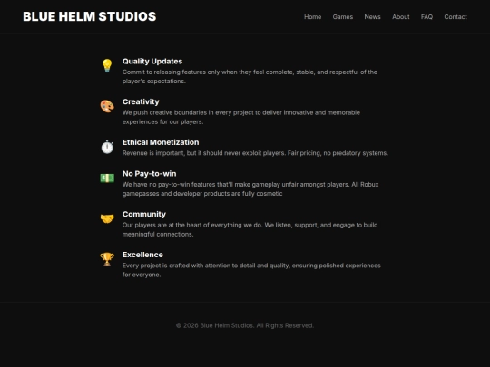Click the text starting 'Commit to releasing features'
490x367 pixels.
pos(250,76)
